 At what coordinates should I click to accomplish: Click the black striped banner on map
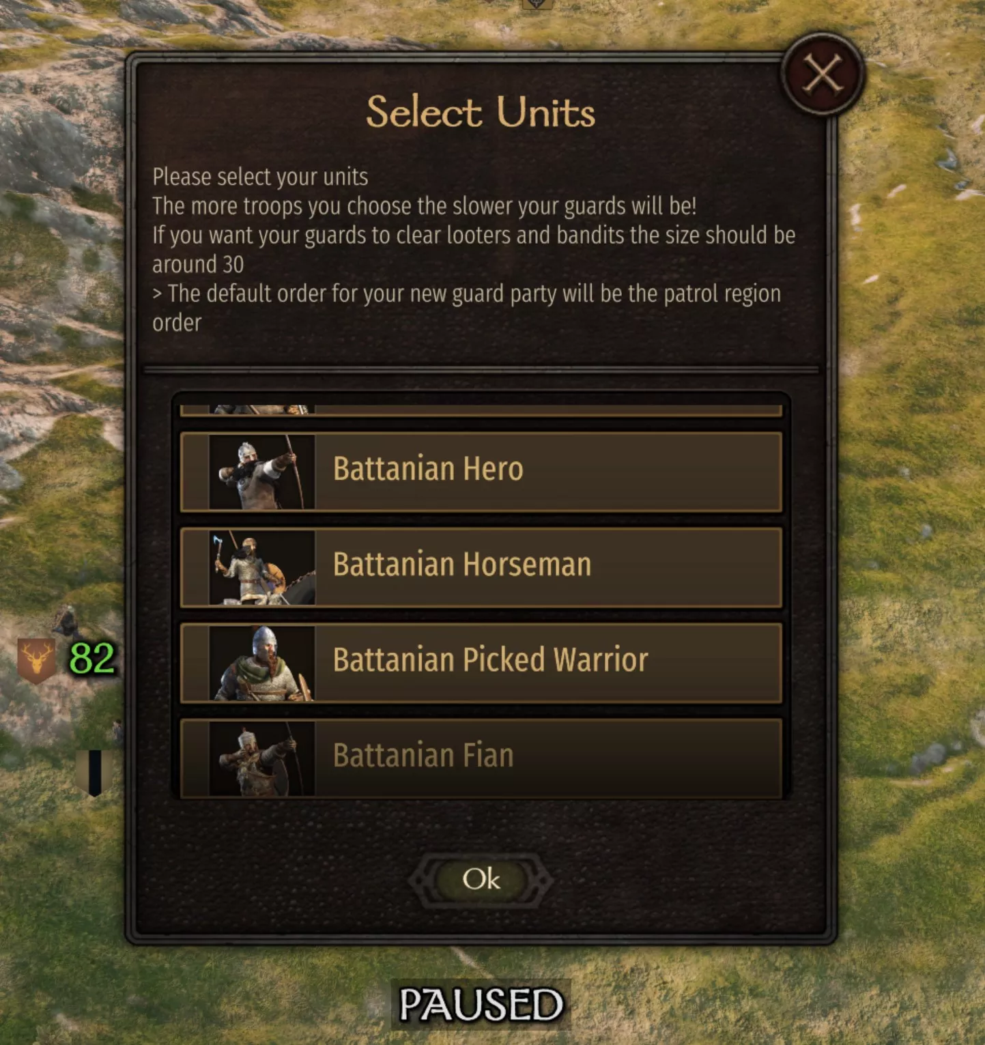94,772
